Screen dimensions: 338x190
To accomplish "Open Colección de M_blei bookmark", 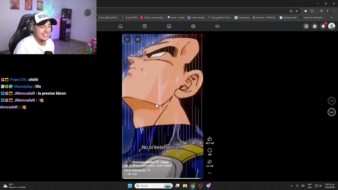I will pyautogui.click(x=312, y=18).
